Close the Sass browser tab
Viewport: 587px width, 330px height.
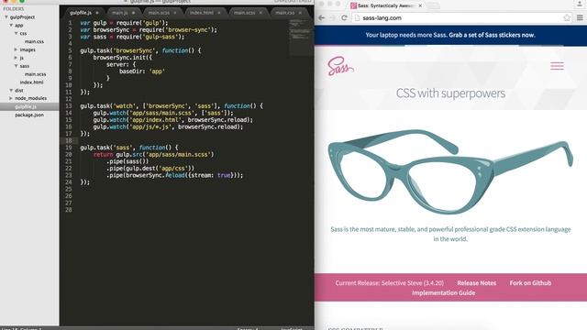pyautogui.click(x=420, y=5)
